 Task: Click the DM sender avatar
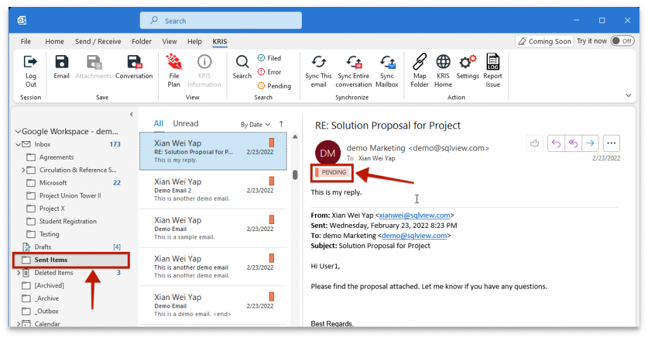click(x=328, y=153)
